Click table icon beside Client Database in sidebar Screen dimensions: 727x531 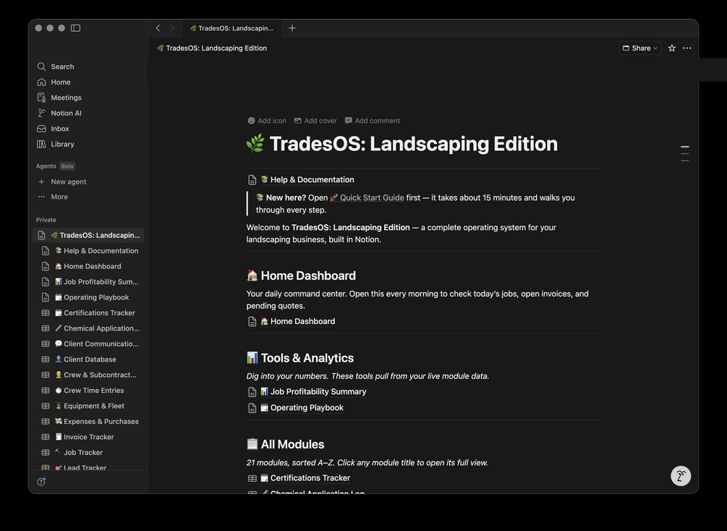[x=46, y=360]
